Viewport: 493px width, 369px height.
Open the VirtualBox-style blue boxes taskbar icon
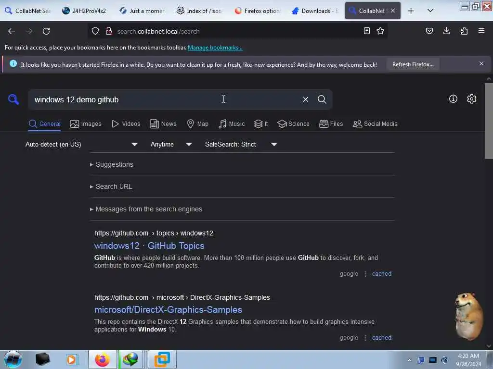[x=162, y=359]
